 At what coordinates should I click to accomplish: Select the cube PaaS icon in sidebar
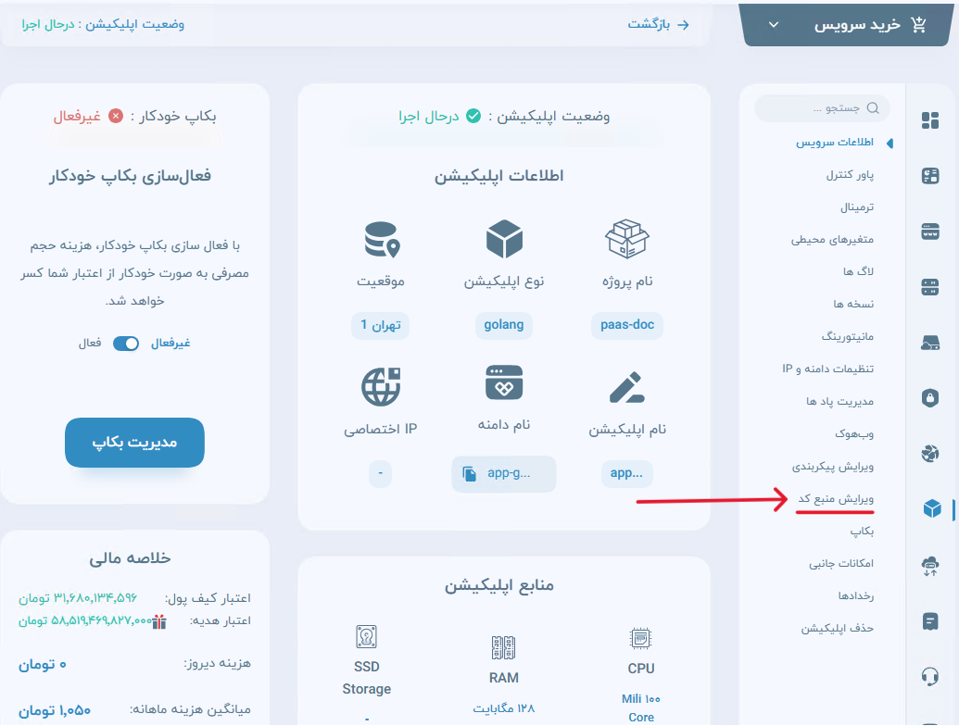coord(931,508)
